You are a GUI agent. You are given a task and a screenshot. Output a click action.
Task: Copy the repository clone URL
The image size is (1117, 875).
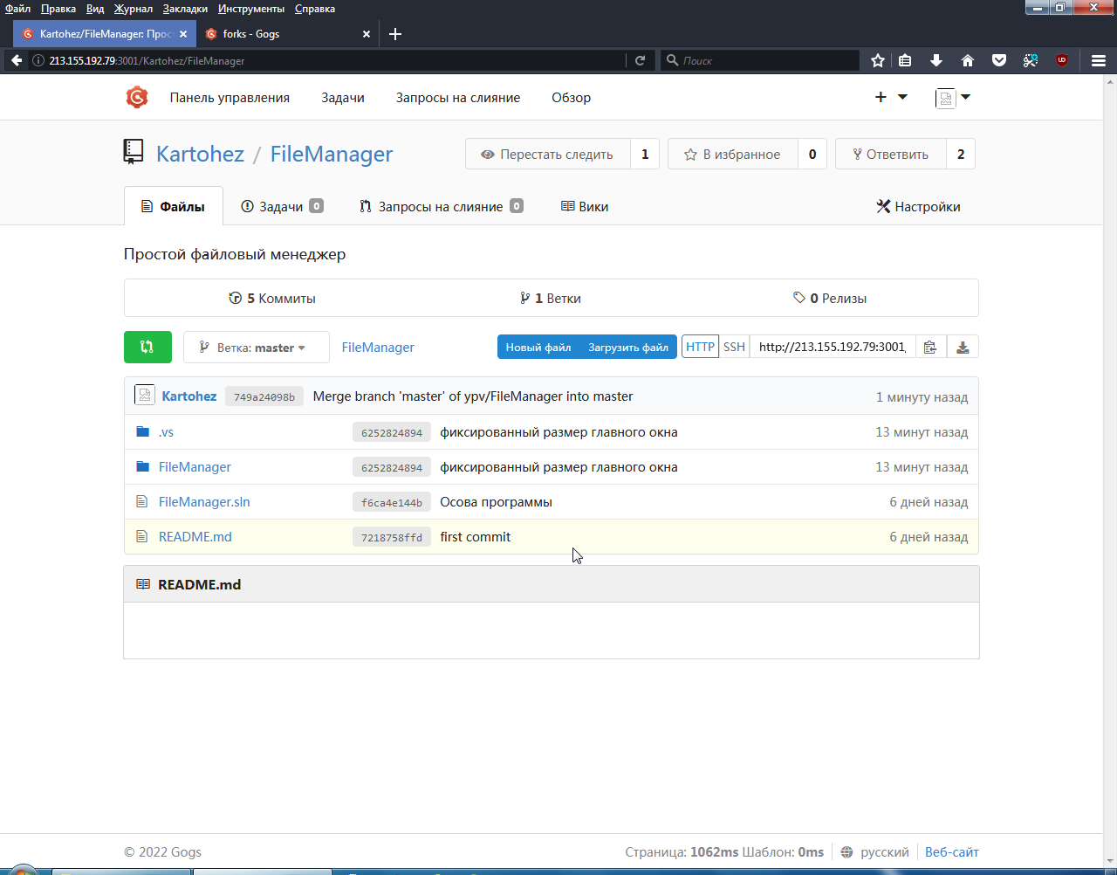930,347
